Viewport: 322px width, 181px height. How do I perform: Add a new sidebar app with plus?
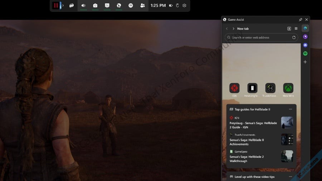coord(305,62)
